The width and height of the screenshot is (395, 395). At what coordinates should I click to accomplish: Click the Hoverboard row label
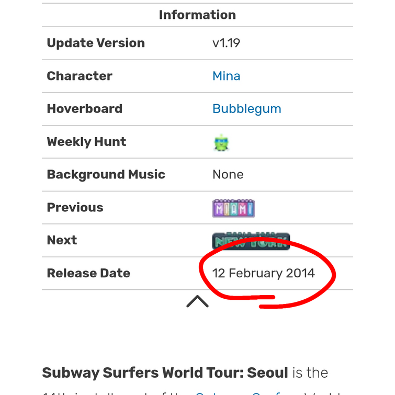(85, 109)
